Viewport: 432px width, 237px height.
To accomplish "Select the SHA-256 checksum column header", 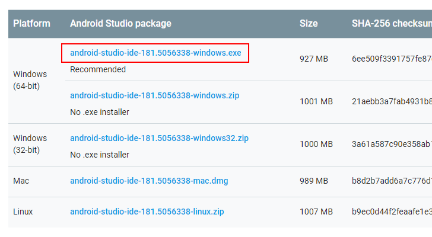I will pyautogui.click(x=392, y=24).
